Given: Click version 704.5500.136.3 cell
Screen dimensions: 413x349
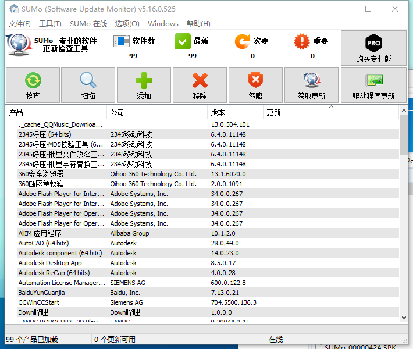Looking at the screenshot, I should [x=234, y=302].
